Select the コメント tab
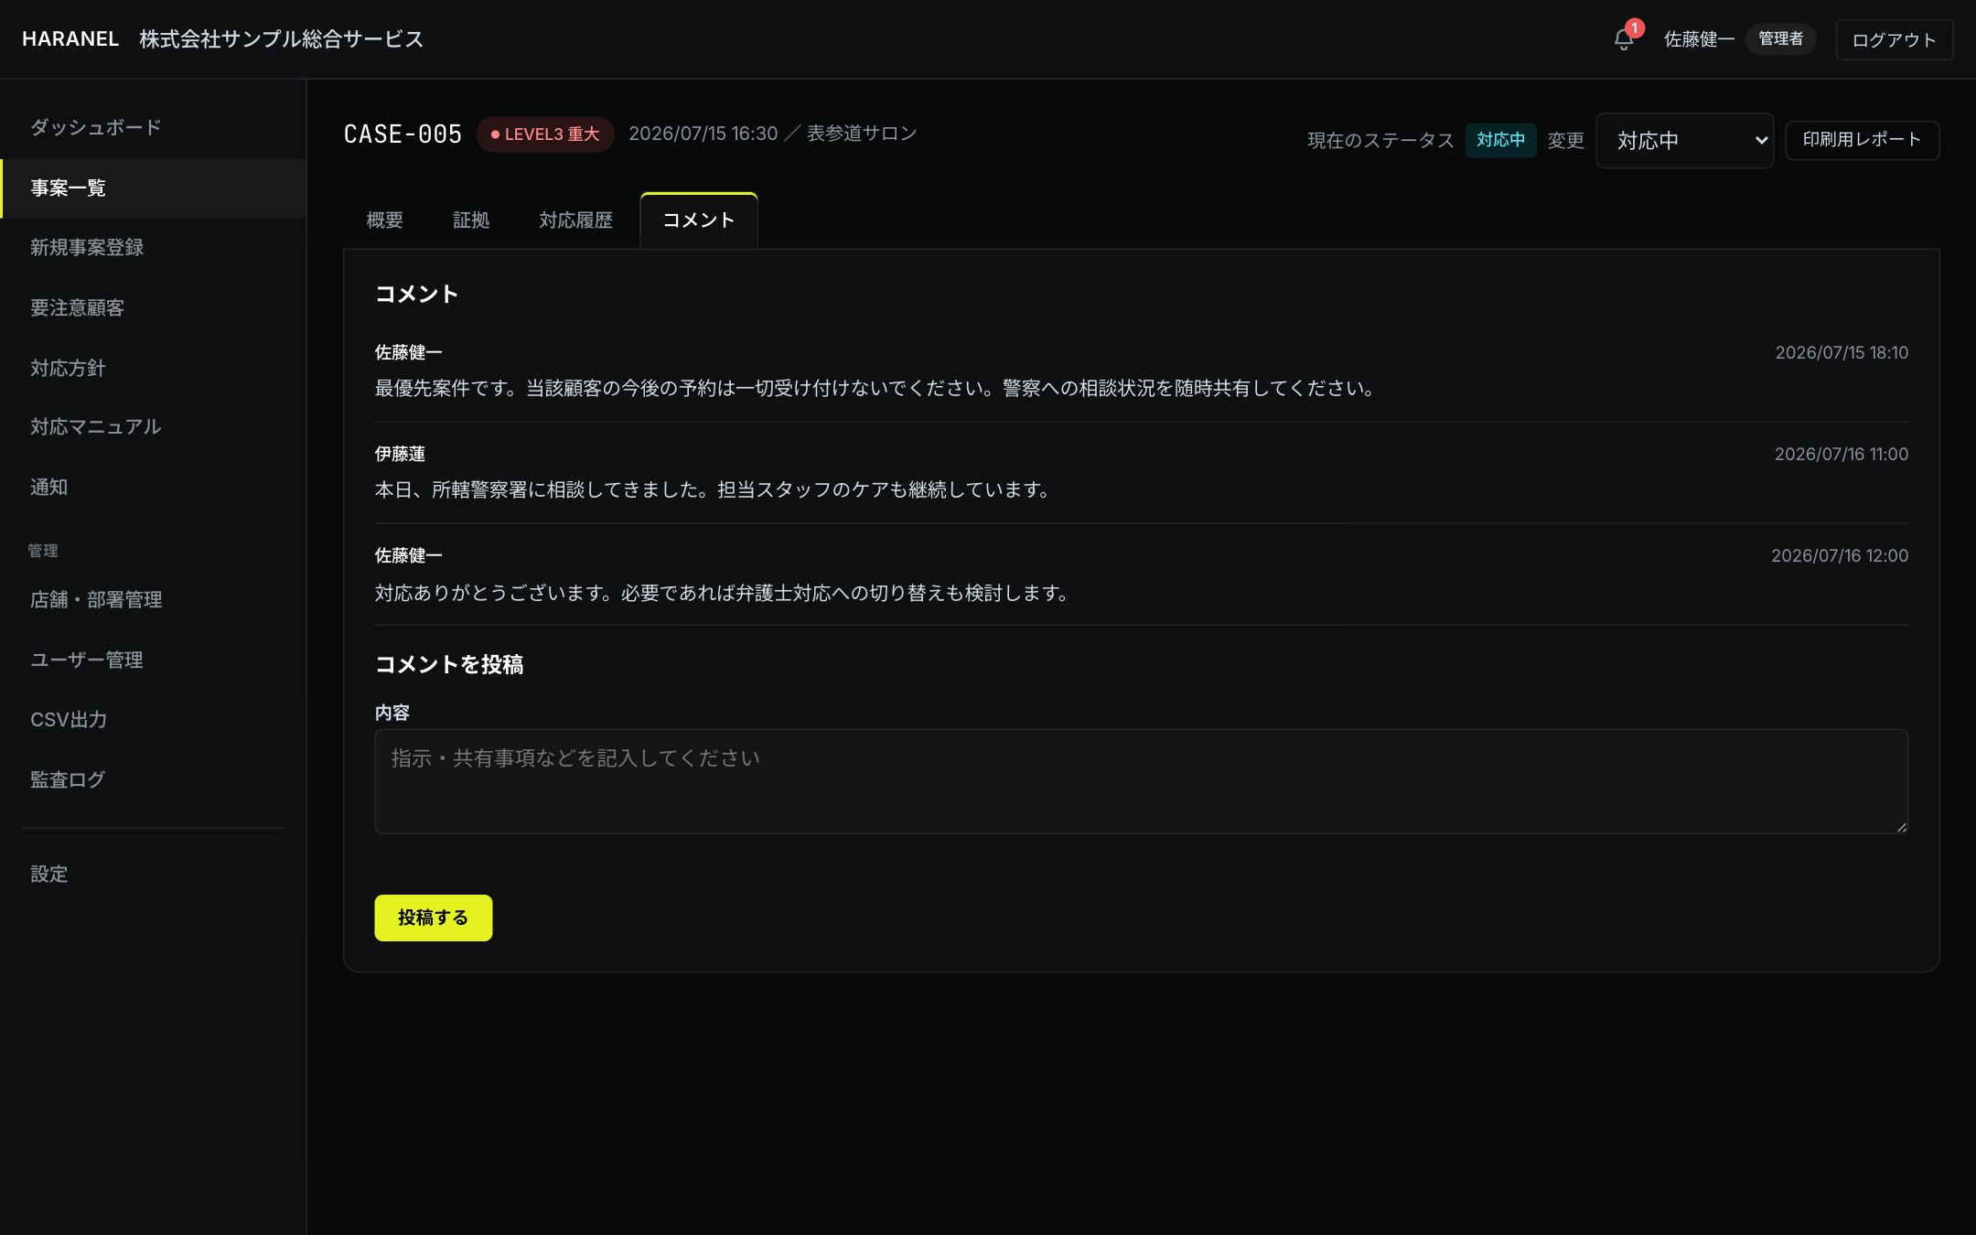The image size is (1976, 1235). coord(699,220)
